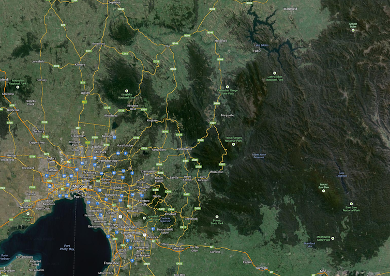Viewport: 390px width, 276px height.
Task: Click the Lake Thomson label
Action: 341,174
